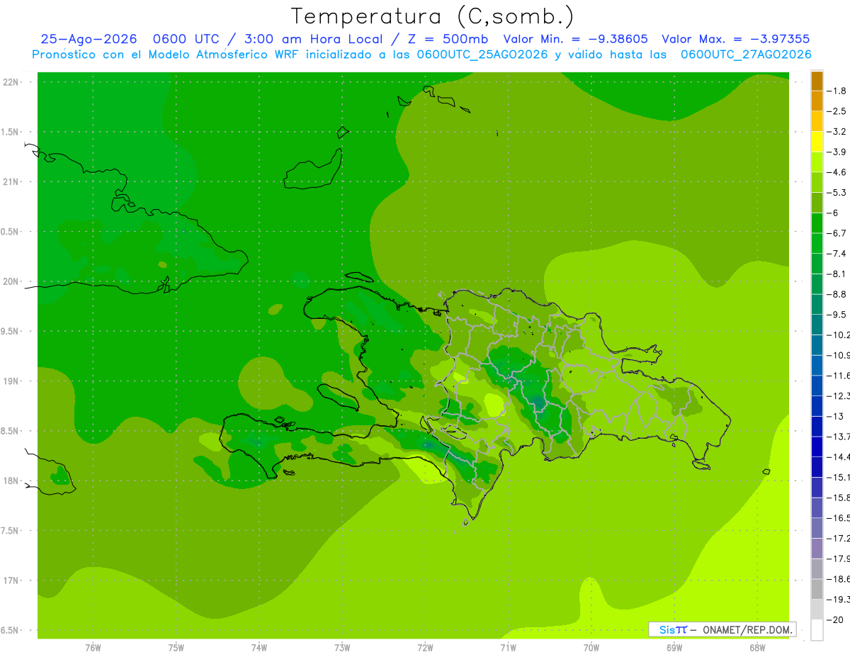Click the "72W" longitude axis label

click(425, 647)
